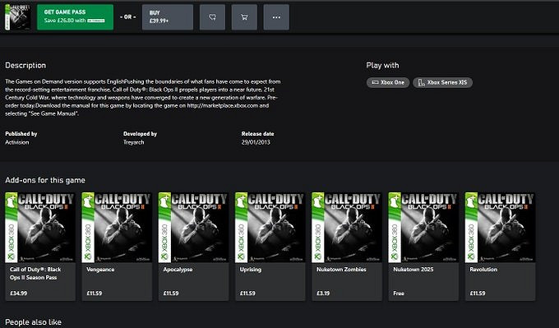This screenshot has width=559, height=328.
Task: Click the Vengeance £11.59 price label
Action: [94, 293]
